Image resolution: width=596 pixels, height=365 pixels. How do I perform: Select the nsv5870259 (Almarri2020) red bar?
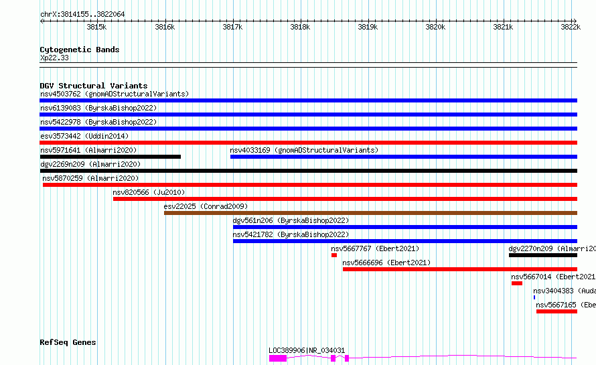click(x=310, y=185)
